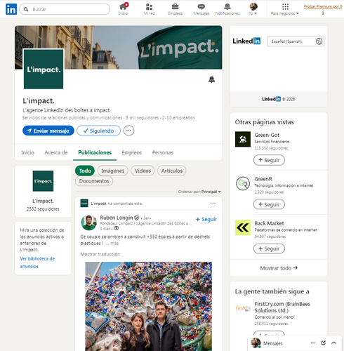Click Ruben Longin's profile photo
Viewport: 344px width, 351px height.
tap(88, 223)
